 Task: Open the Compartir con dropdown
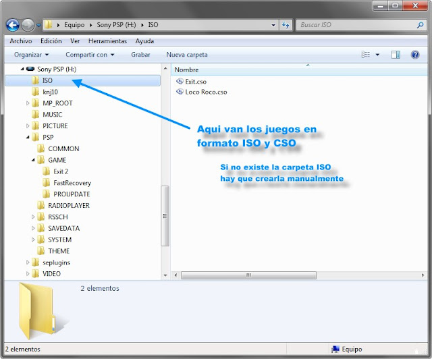[90, 55]
